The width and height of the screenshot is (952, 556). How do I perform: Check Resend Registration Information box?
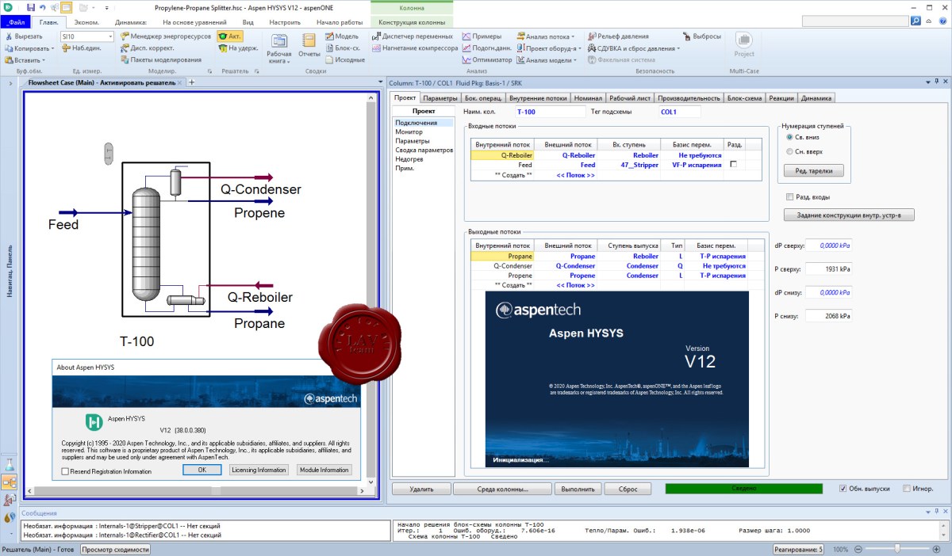click(65, 471)
